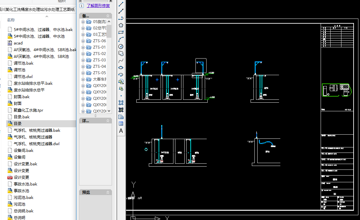The width and height of the screenshot is (360, 220).
Task: Close the drawing recovery palette
Action: (111, 1)
